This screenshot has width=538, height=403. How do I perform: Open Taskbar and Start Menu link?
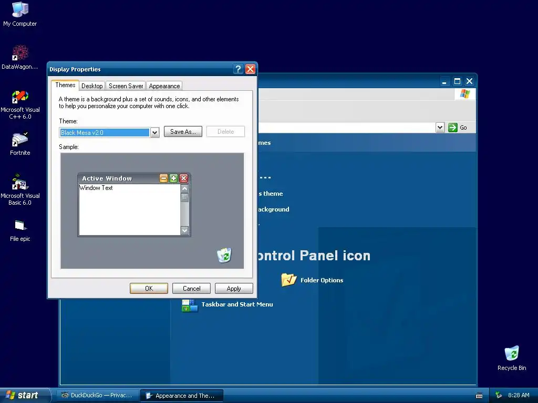tap(237, 304)
